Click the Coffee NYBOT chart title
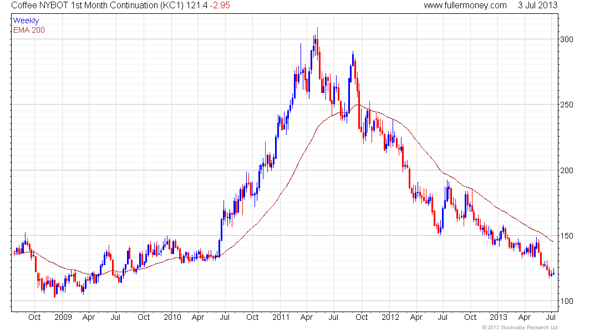 97,6
